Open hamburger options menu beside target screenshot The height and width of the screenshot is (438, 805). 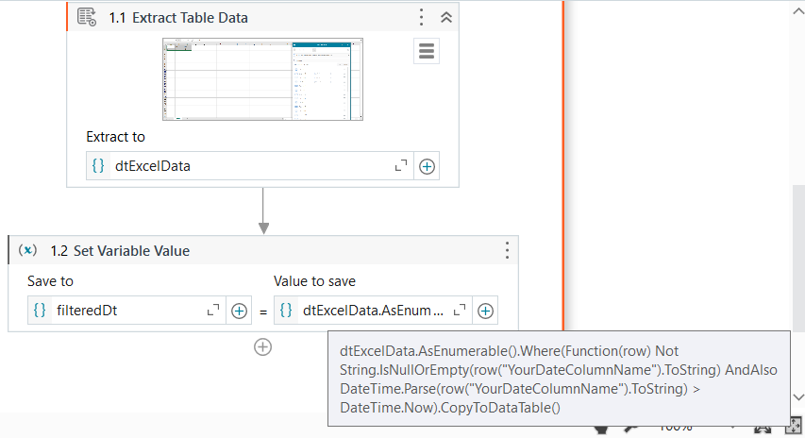(x=427, y=51)
